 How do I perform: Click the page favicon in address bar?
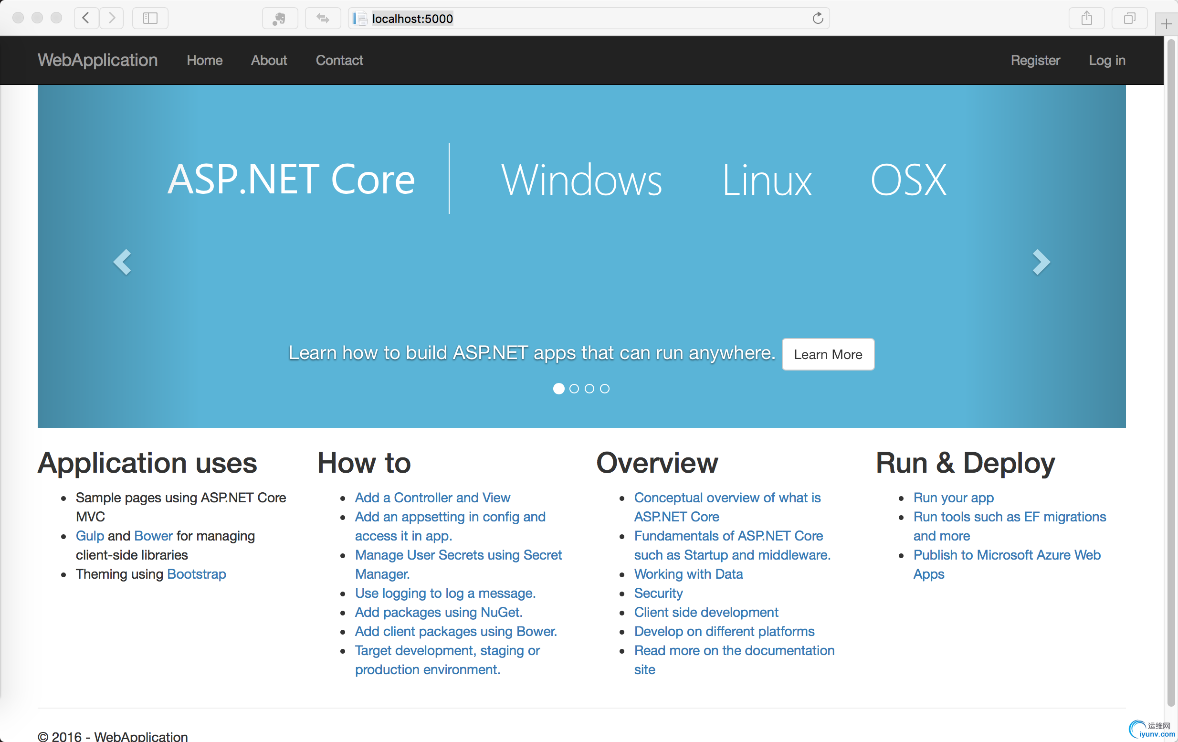360,18
